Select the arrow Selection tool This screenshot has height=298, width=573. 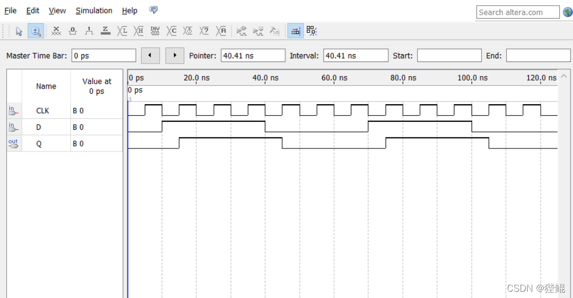[19, 31]
